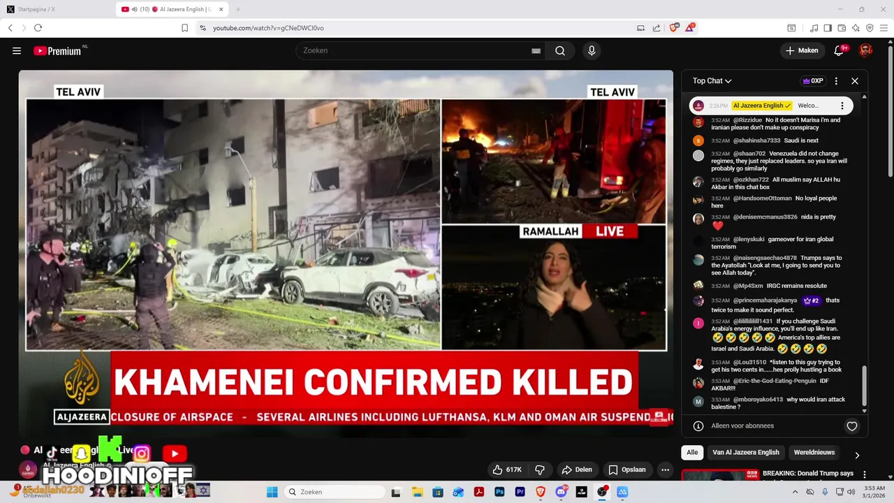This screenshot has width=894, height=503.
Task: Click the Alleen voor abonnees info icon
Action: [698, 426]
